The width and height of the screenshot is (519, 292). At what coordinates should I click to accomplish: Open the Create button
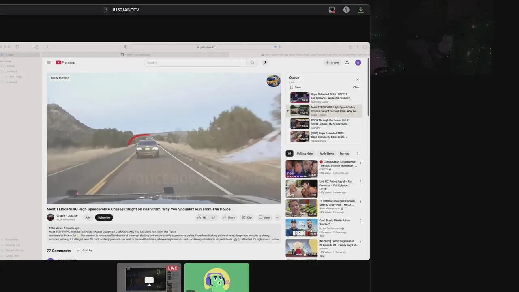point(332,62)
